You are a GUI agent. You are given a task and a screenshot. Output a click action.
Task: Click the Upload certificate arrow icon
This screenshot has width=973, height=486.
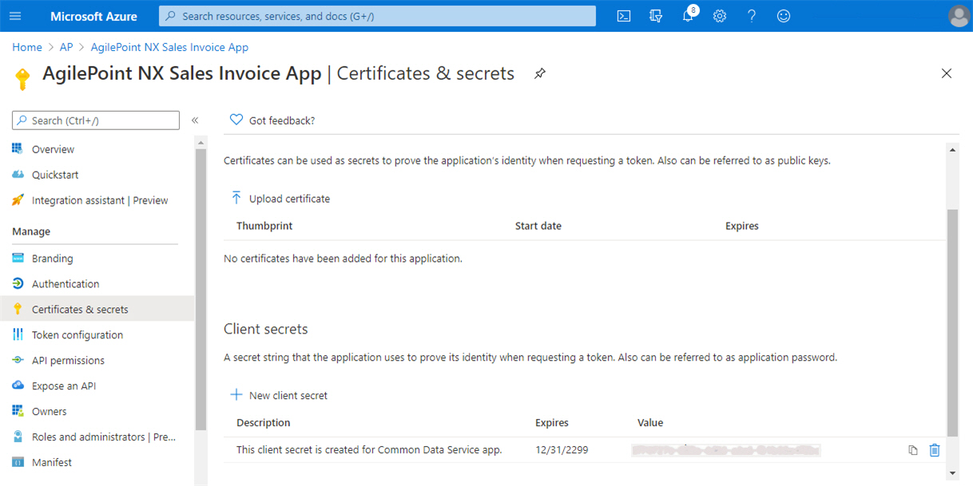coord(236,198)
